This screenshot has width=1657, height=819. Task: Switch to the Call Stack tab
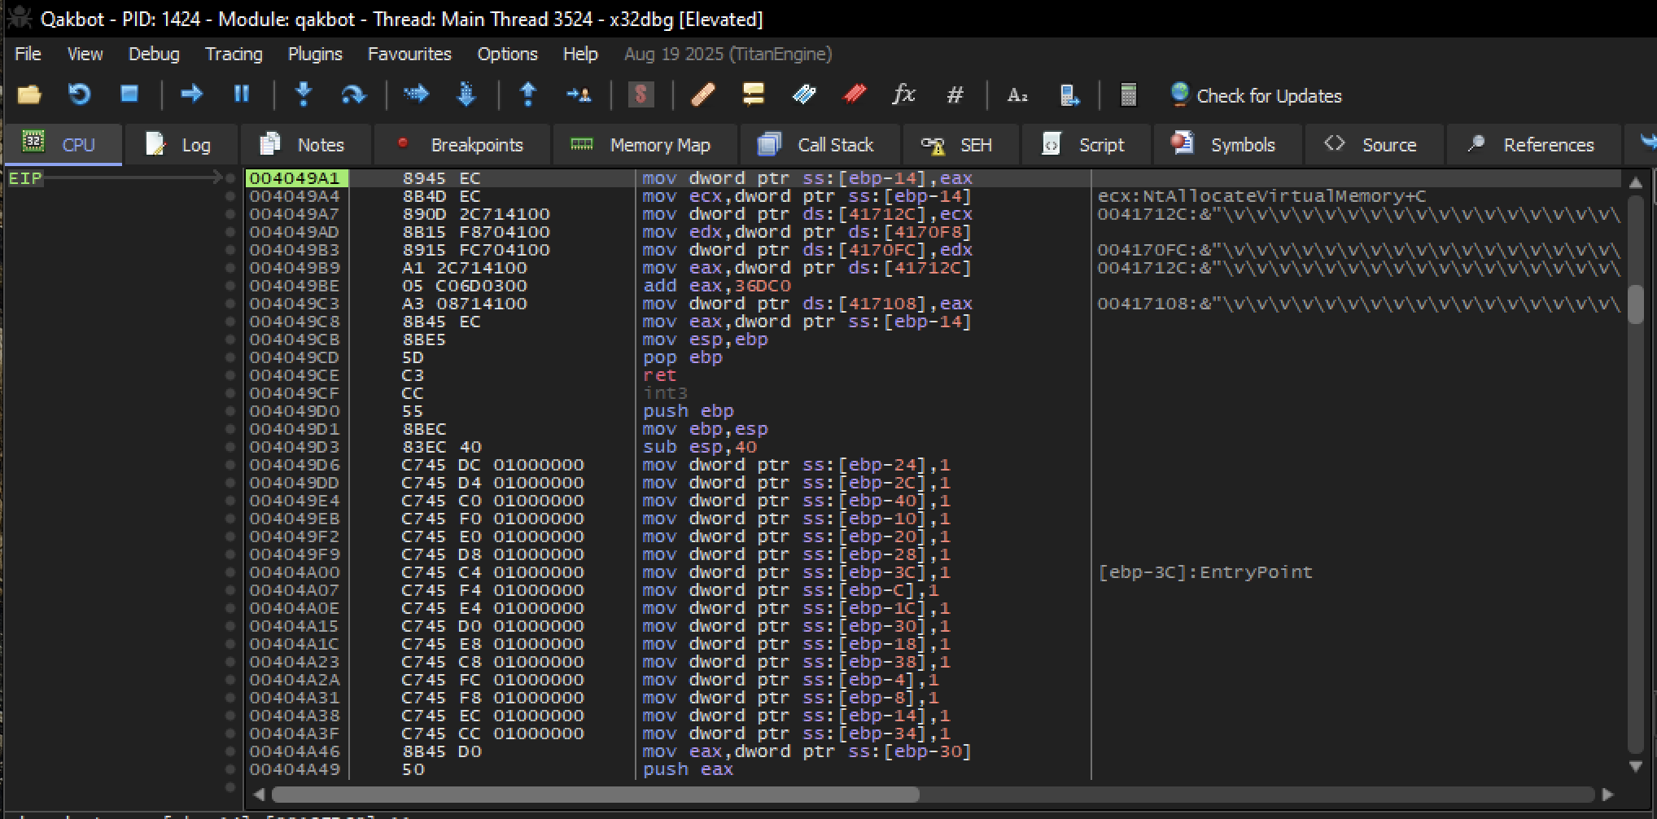(x=820, y=145)
